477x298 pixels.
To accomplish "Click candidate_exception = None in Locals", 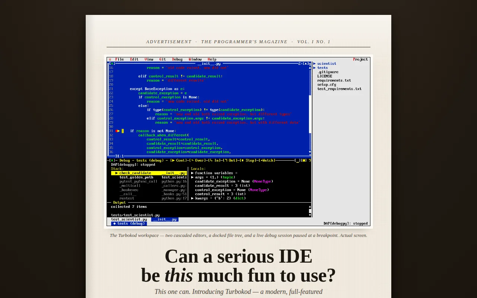I will click(234, 181).
